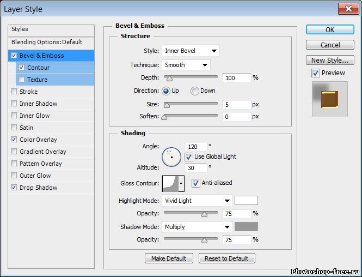Toggle Use Global Light checkbox
Screen dimensions: 362x277
click(x=189, y=156)
